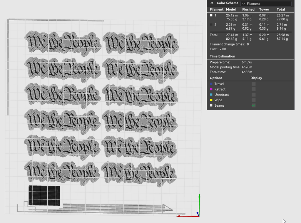Viewport: 301px width, 223px height.
Task: Click the Time Estimation section heading
Action: pos(222,56)
